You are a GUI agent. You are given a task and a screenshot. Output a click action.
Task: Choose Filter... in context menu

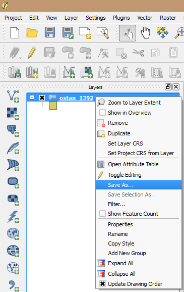click(x=139, y=204)
